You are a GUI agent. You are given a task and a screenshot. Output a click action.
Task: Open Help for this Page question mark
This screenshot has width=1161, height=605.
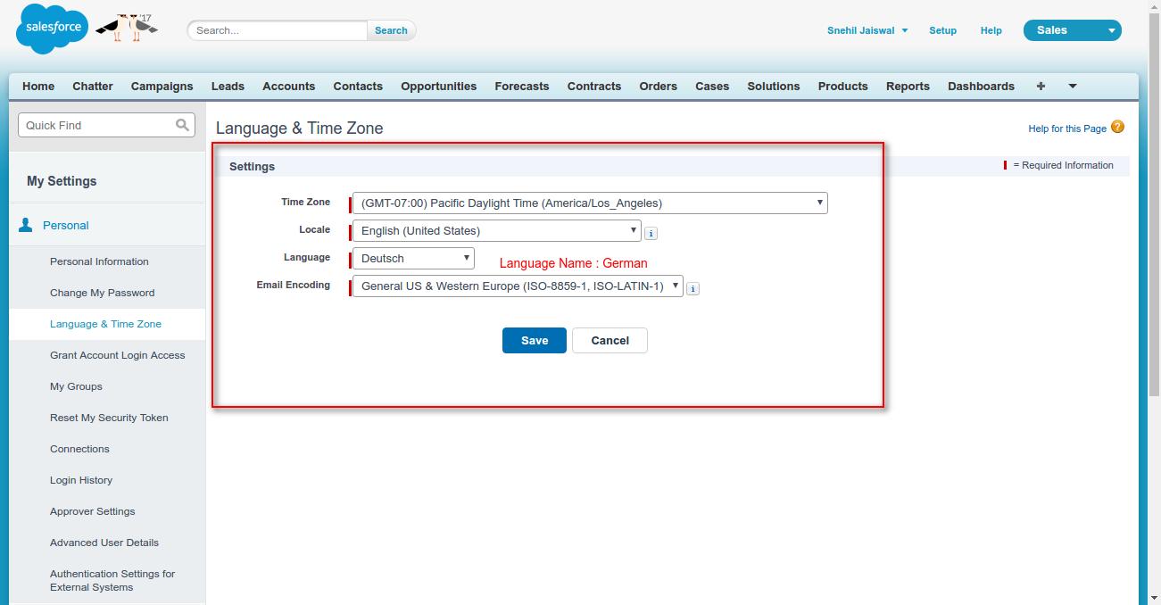click(1118, 128)
